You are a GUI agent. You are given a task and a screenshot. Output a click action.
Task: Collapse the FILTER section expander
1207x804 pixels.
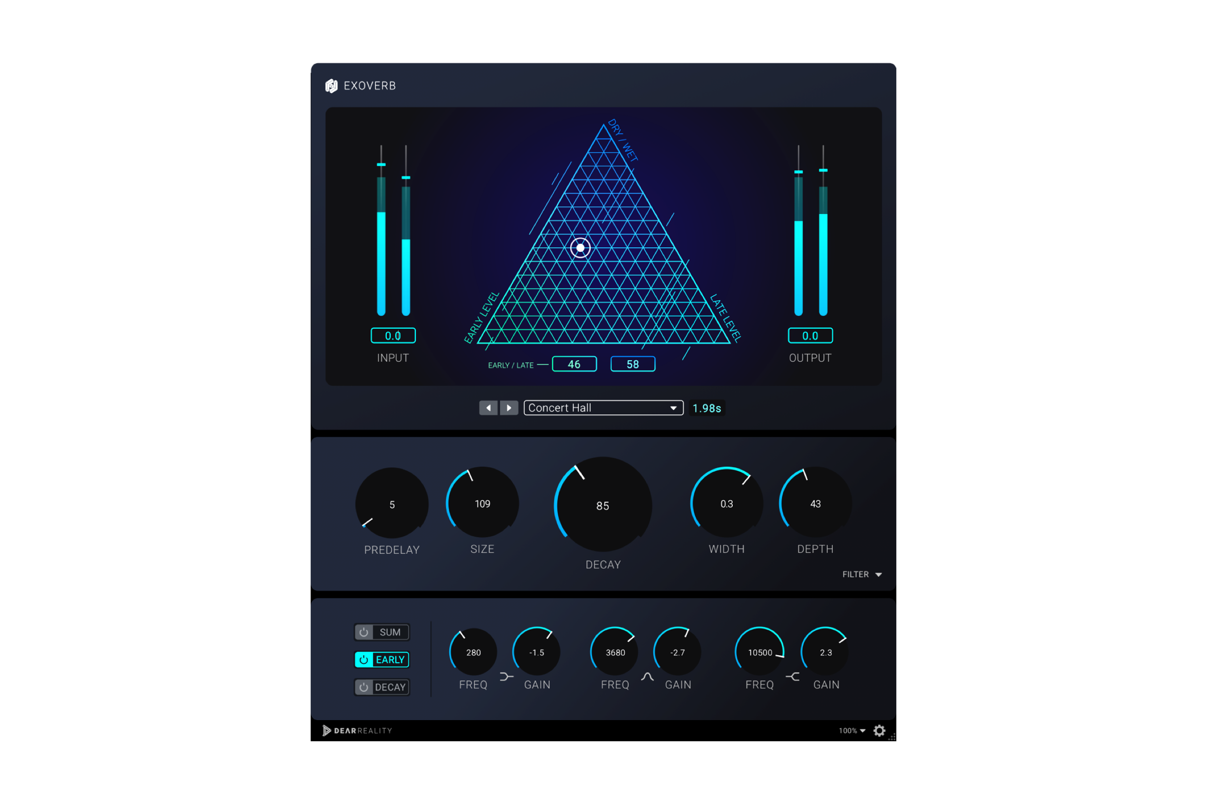tap(861, 574)
